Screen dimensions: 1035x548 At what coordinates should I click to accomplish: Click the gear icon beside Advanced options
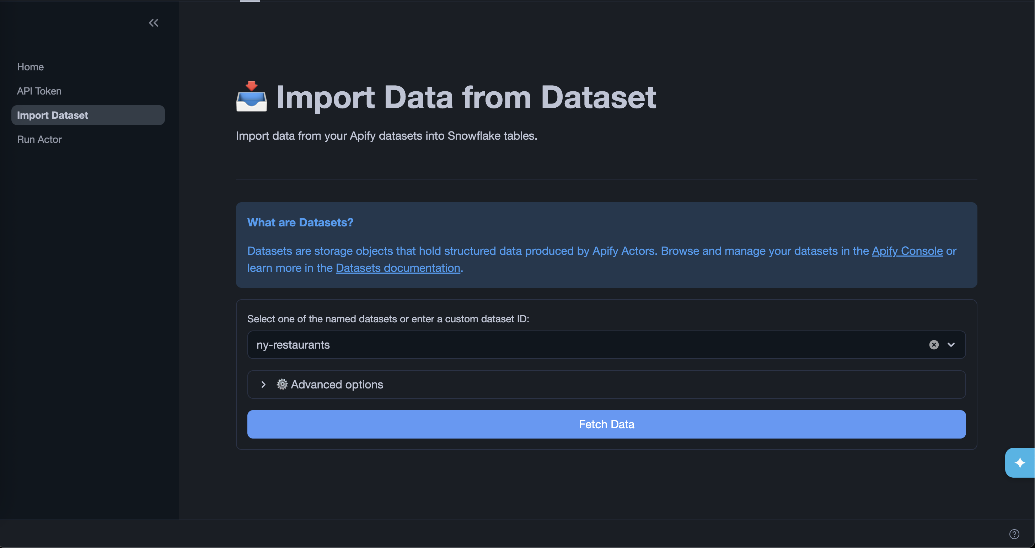click(281, 384)
